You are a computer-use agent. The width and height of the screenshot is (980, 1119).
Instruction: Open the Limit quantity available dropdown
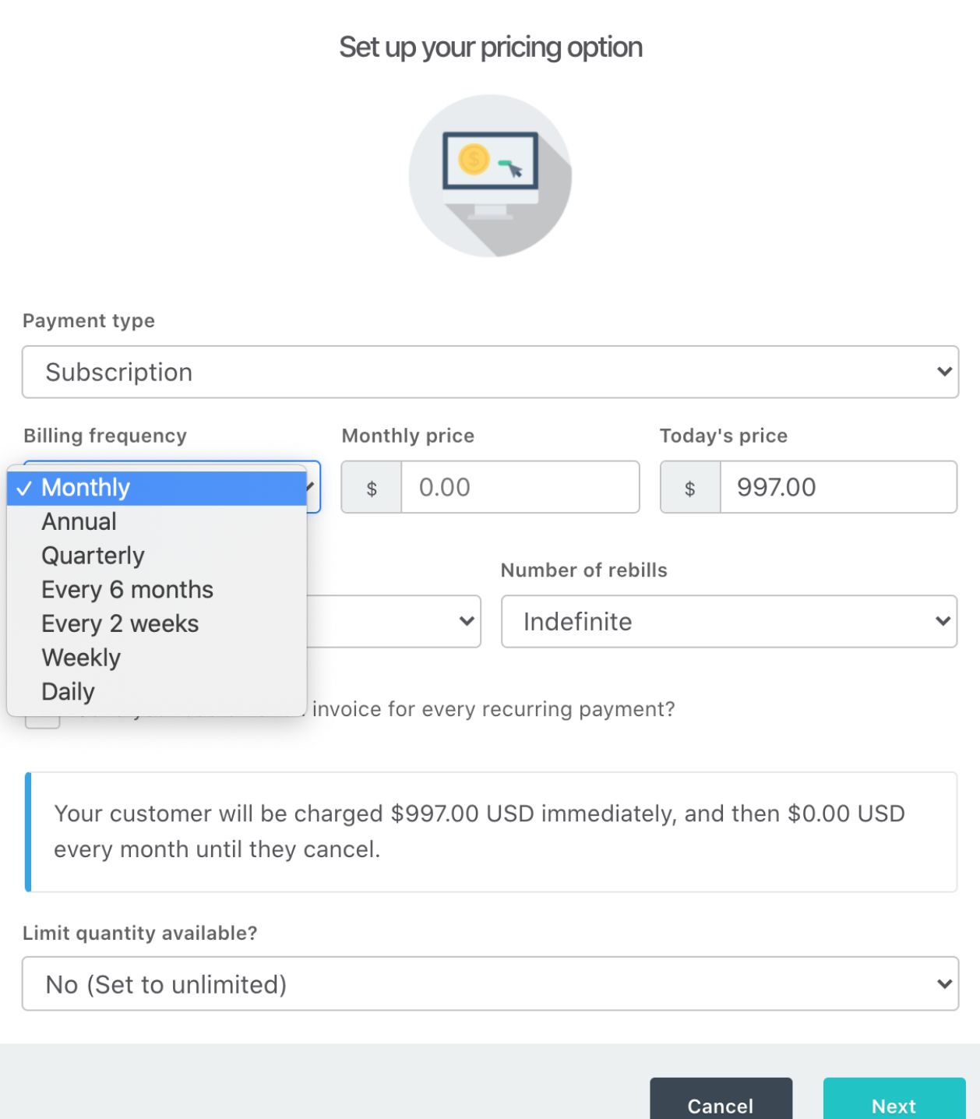tap(490, 984)
